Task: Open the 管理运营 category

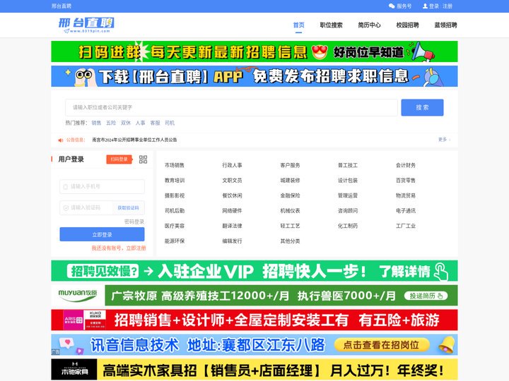Action: [348, 195]
